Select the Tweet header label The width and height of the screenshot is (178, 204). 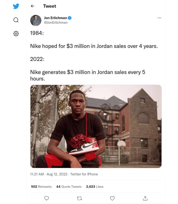coord(50,6)
